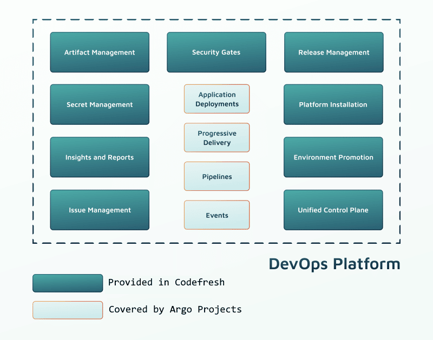
Task: Select the Application Deployments box
Action: point(217,99)
